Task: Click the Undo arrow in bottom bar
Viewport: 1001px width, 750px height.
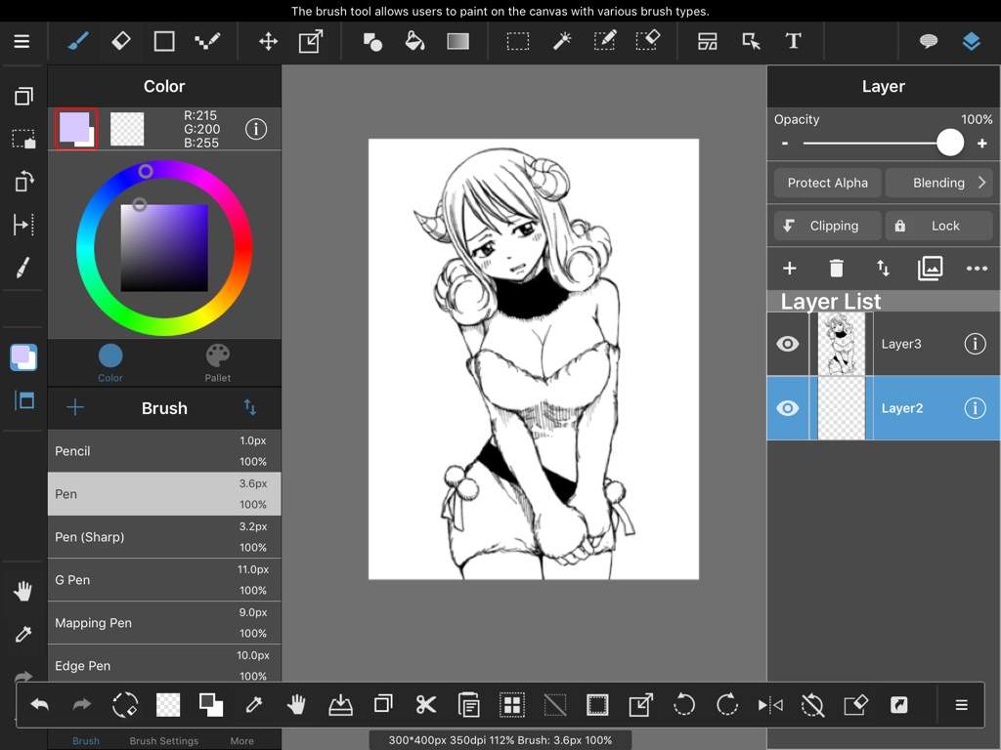Action: click(x=39, y=705)
